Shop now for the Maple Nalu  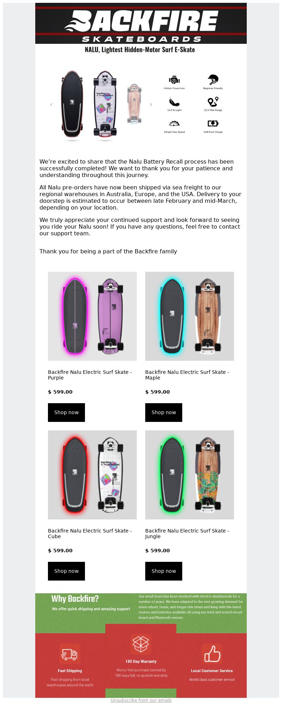(x=164, y=412)
